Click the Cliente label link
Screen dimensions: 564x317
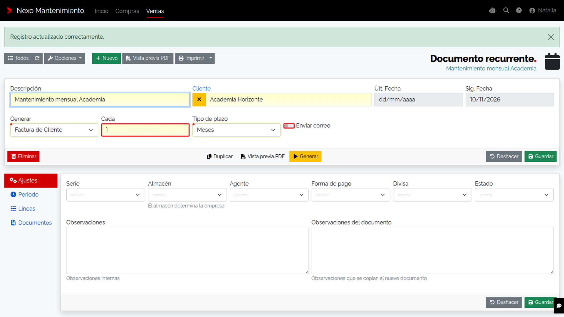[x=201, y=89]
